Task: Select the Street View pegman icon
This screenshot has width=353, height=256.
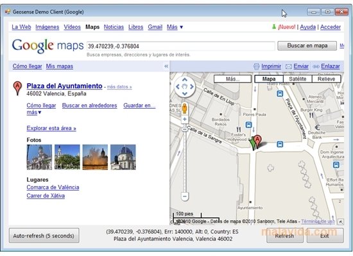Action: click(x=185, y=108)
